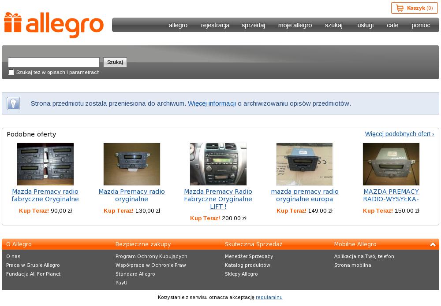Click the Podobne oferty heading
Image resolution: width=441 pixels, height=306 pixels.
pos(31,134)
